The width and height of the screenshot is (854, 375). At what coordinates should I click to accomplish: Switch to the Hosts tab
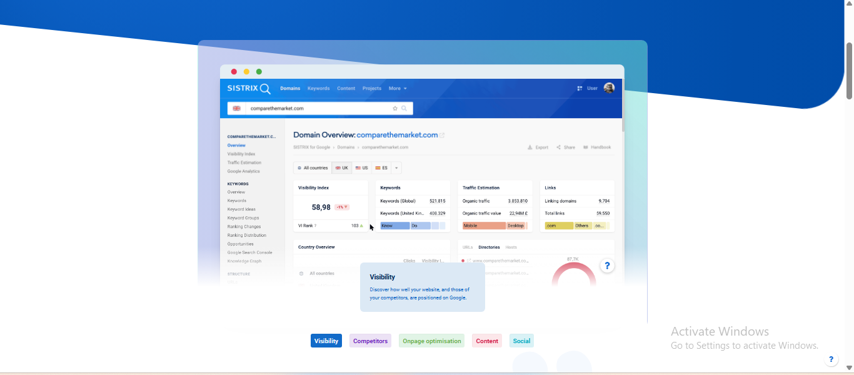(511, 247)
